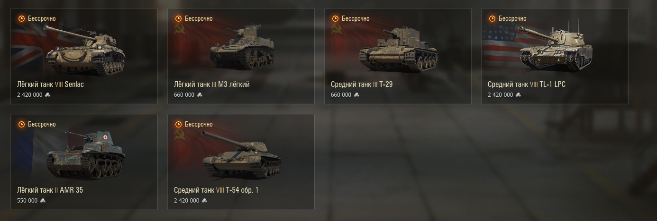Select the Т-29 tank picture

point(398,50)
